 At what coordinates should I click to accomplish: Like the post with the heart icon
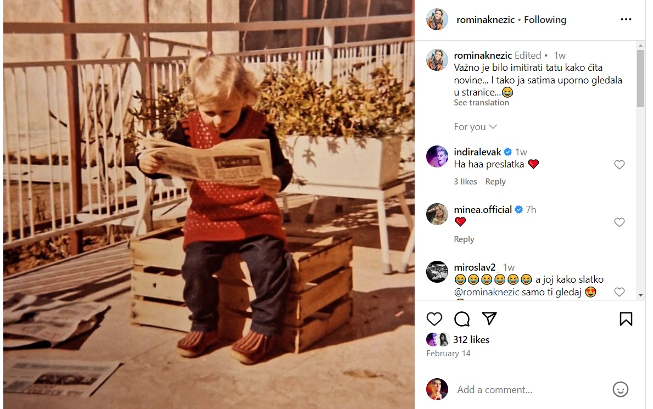pos(434,319)
